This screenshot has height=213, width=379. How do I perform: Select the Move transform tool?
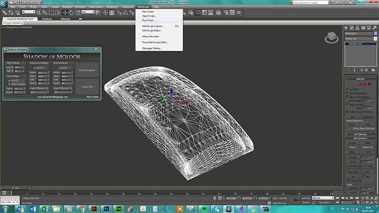point(65,12)
